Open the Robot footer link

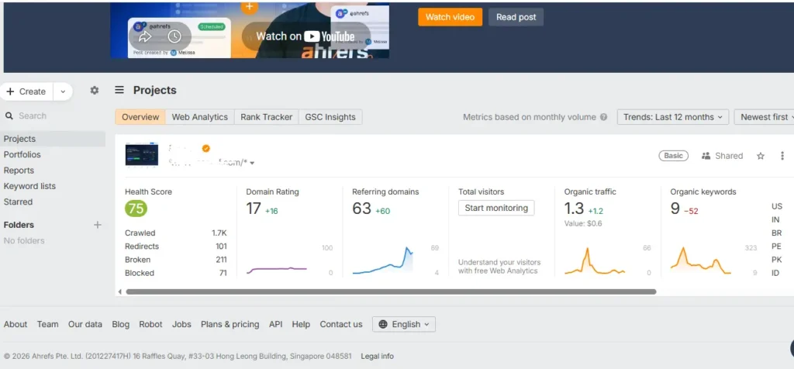tap(151, 325)
